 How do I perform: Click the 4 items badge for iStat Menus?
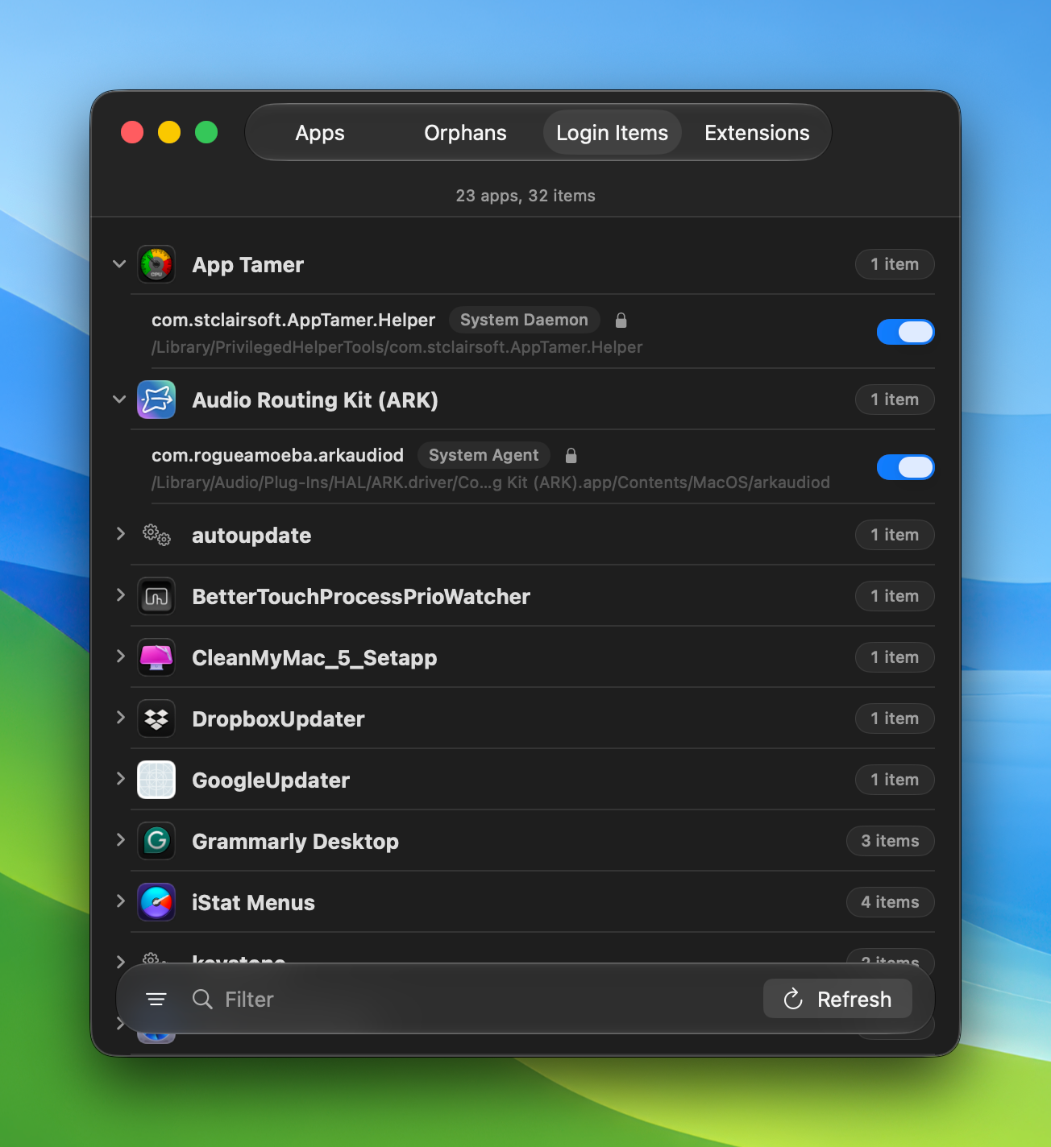pyautogui.click(x=890, y=902)
